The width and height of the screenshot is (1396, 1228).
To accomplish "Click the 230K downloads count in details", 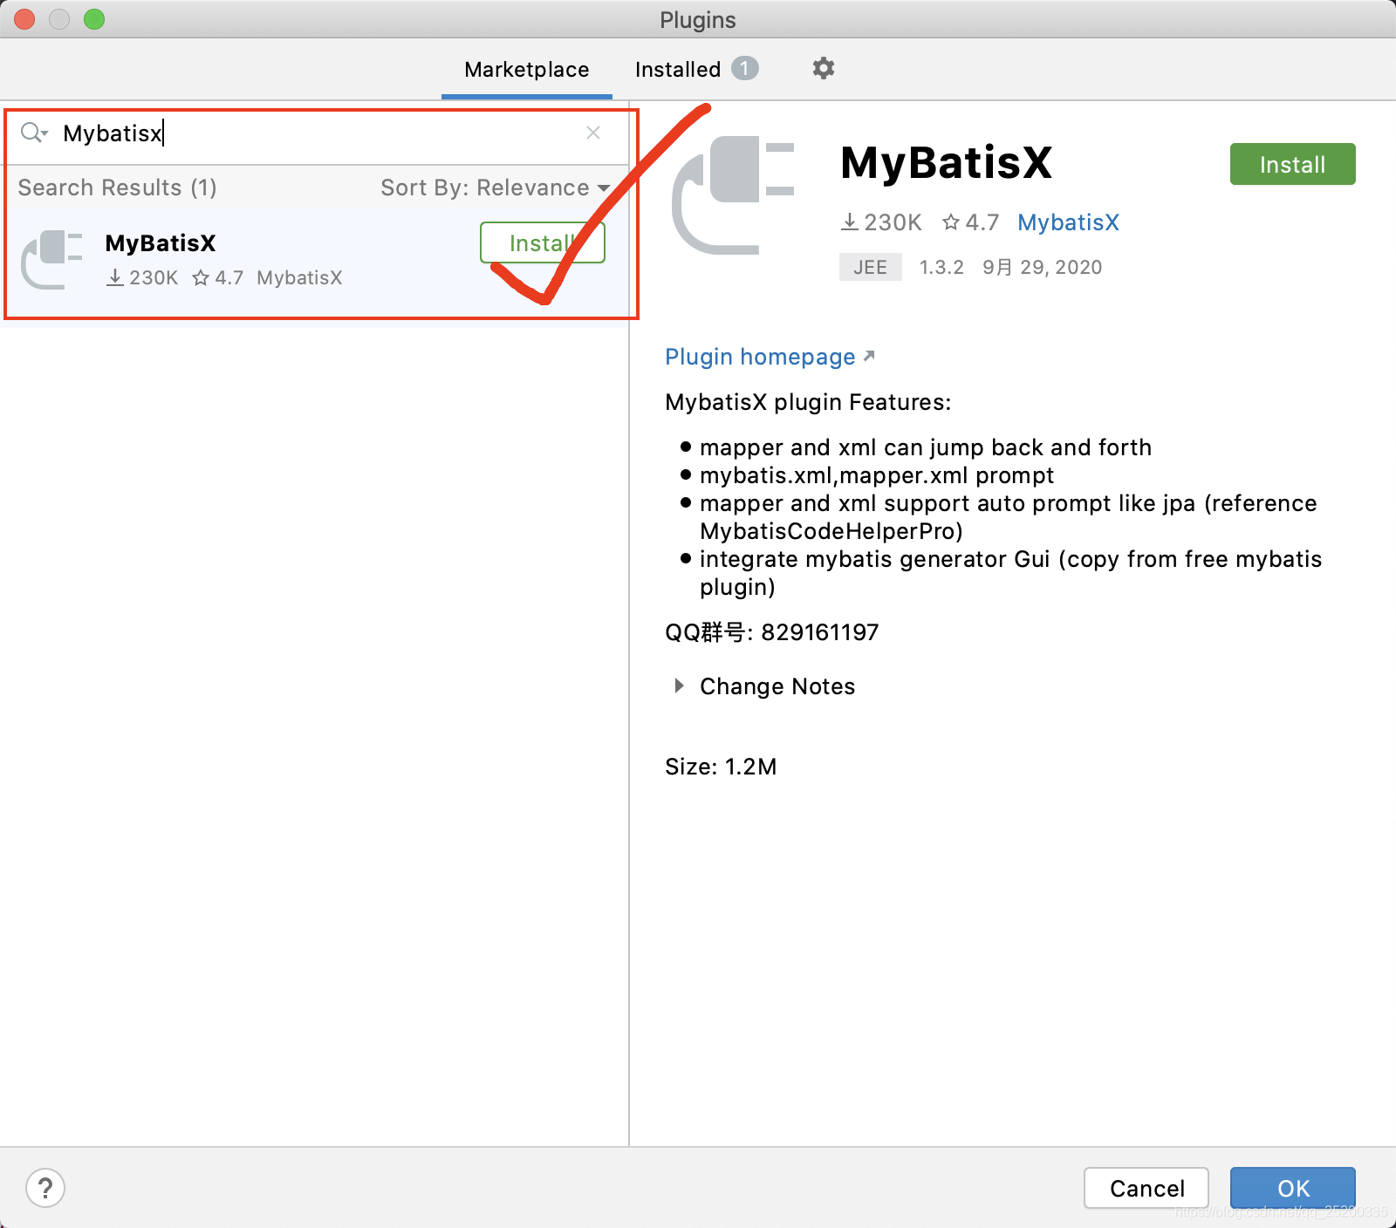I will 881,222.
